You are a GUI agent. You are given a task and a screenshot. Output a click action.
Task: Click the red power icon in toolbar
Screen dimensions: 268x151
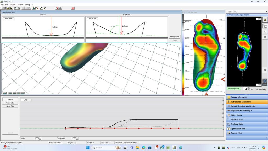73,8
